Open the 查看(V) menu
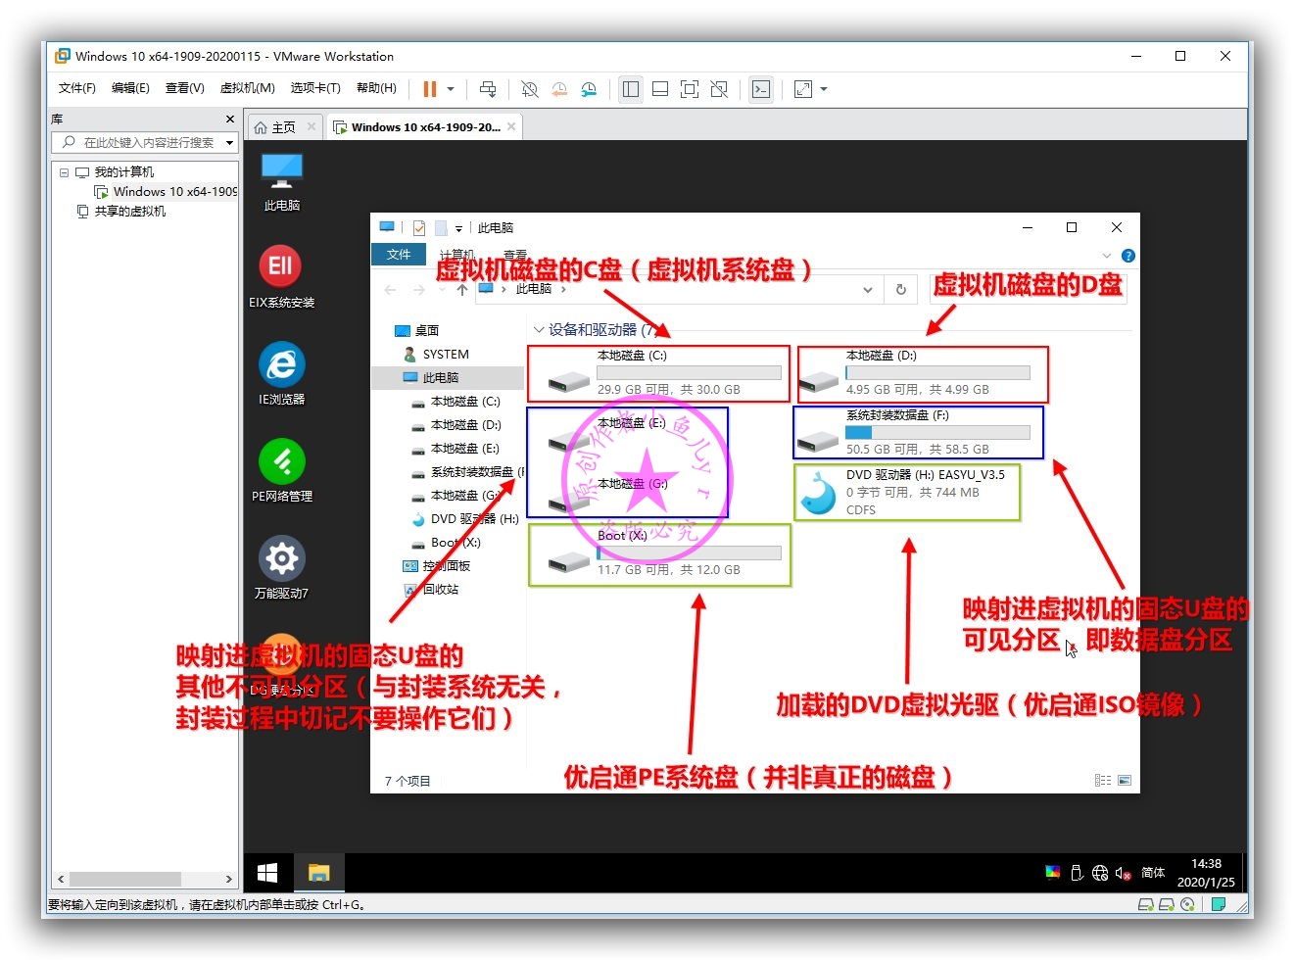Screen dimensions: 1295x960 pyautogui.click(x=184, y=88)
